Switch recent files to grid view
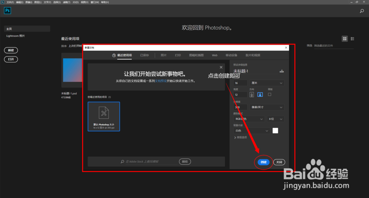 [x=345, y=39]
